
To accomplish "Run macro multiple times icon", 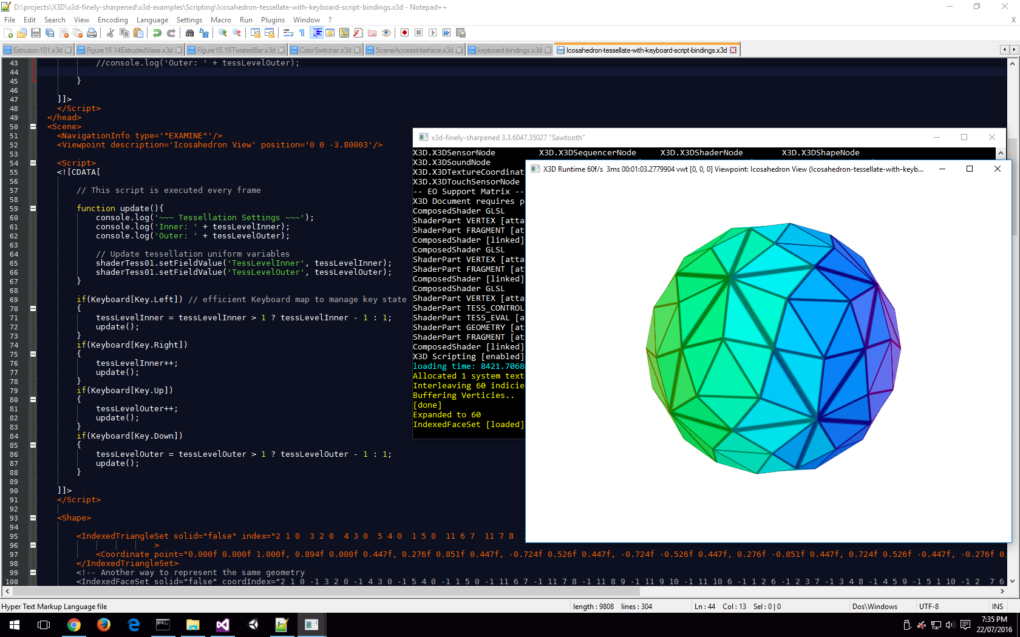I will (x=446, y=33).
